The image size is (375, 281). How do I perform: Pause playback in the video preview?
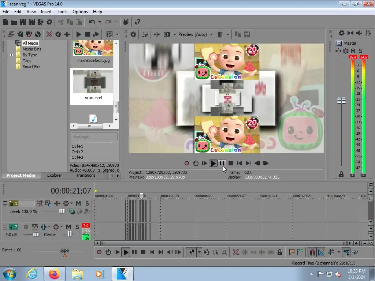[x=222, y=163]
